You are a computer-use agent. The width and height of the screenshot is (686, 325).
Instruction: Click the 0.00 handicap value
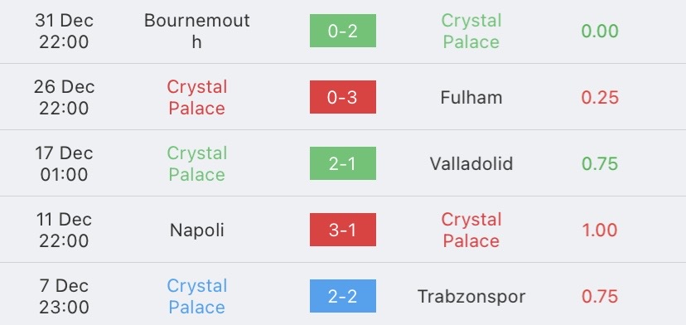600,32
